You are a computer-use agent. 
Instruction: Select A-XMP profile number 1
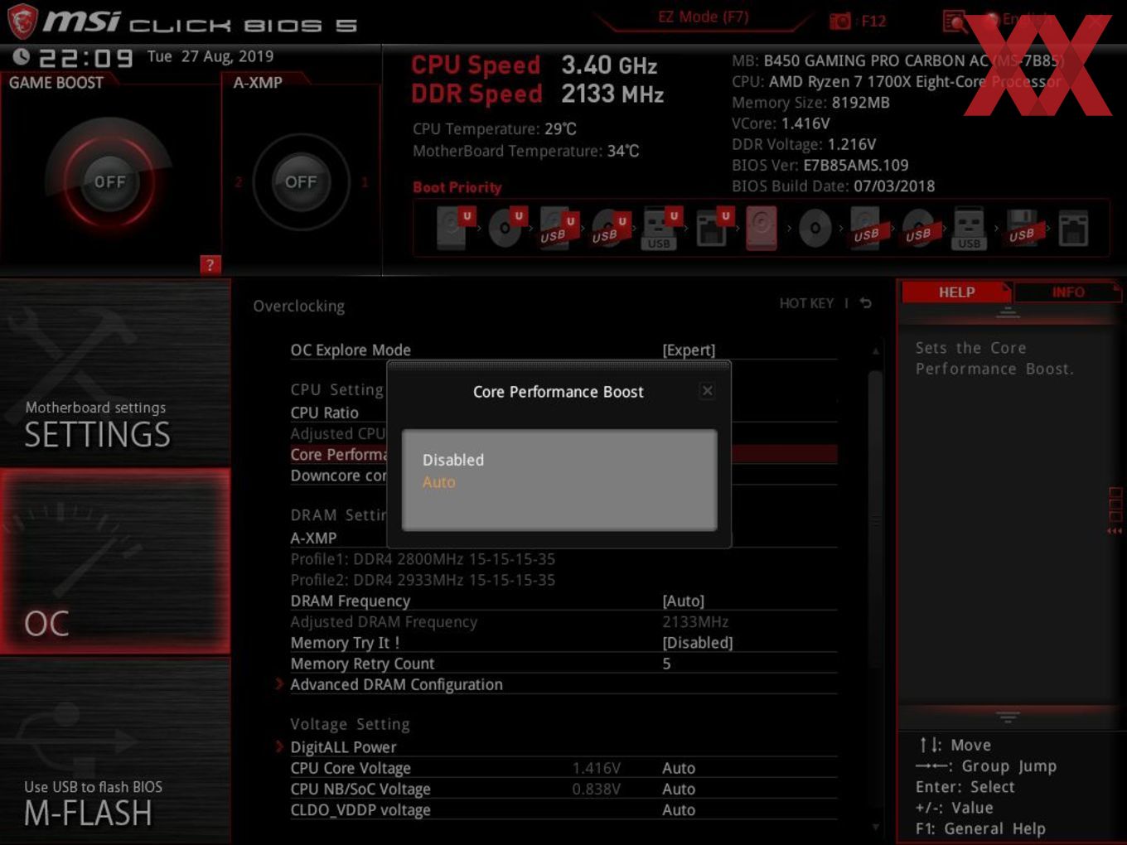tap(364, 182)
